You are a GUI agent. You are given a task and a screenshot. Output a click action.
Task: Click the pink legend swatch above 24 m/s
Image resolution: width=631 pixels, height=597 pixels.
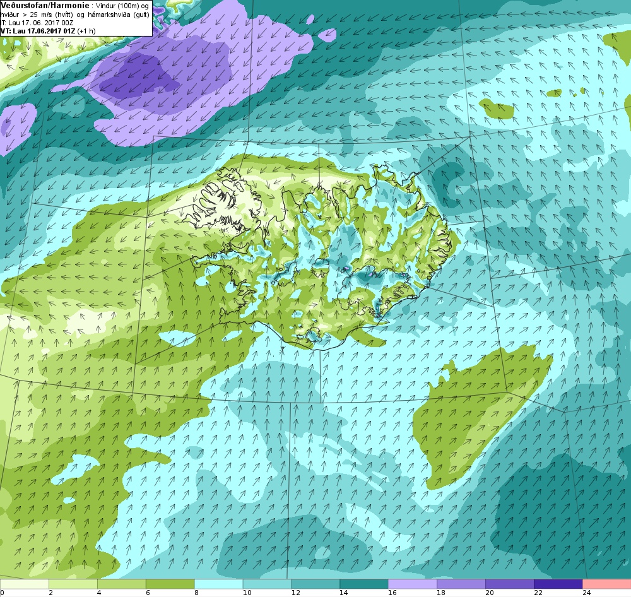(606, 584)
